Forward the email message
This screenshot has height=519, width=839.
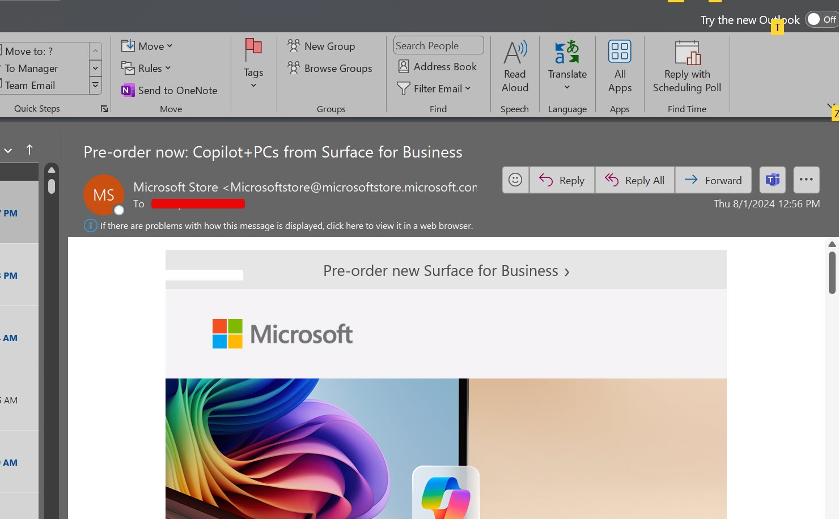click(x=713, y=180)
